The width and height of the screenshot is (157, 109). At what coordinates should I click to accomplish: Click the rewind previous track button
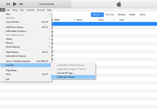(8, 4)
